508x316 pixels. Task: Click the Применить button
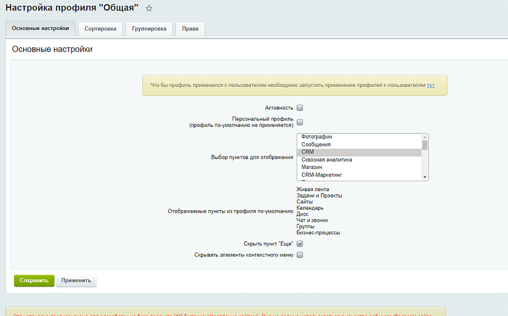click(x=76, y=281)
